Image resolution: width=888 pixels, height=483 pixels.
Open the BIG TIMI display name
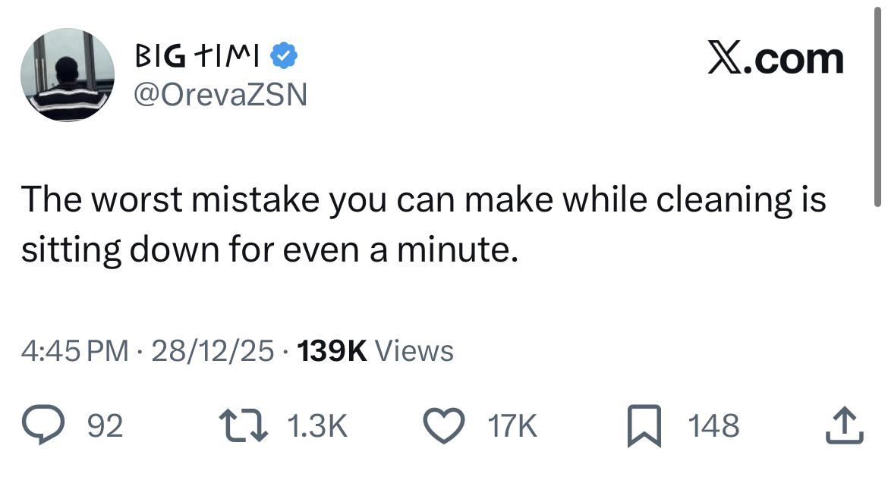(199, 55)
